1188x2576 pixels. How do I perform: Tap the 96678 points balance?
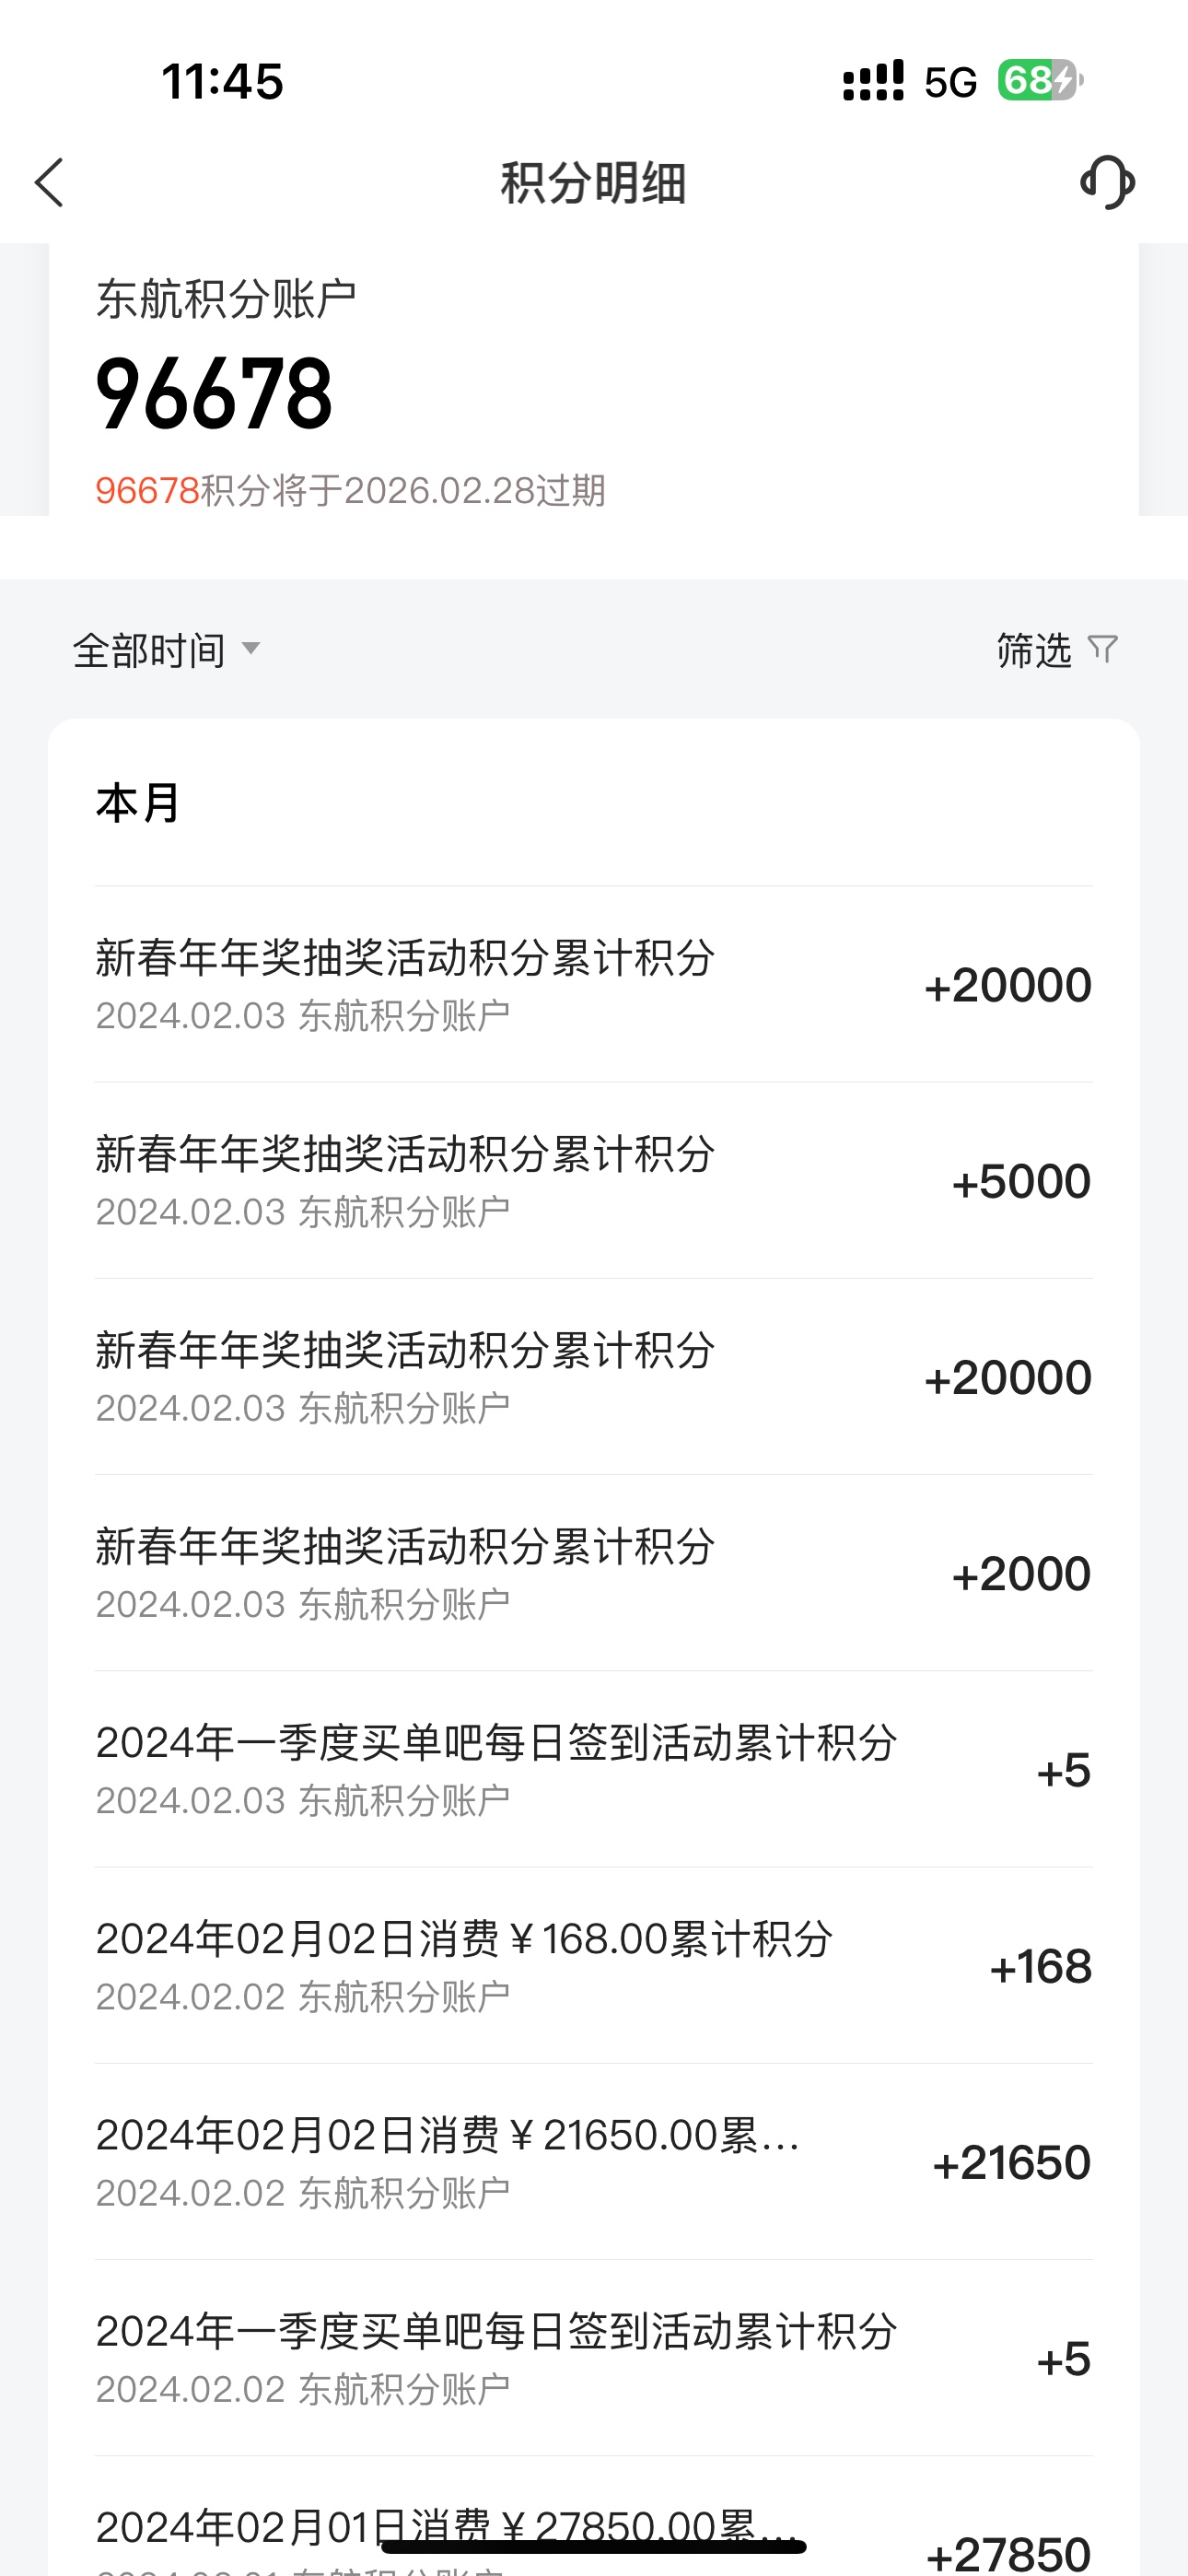pos(214,395)
